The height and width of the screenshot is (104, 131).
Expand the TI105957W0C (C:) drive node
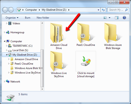7,46
